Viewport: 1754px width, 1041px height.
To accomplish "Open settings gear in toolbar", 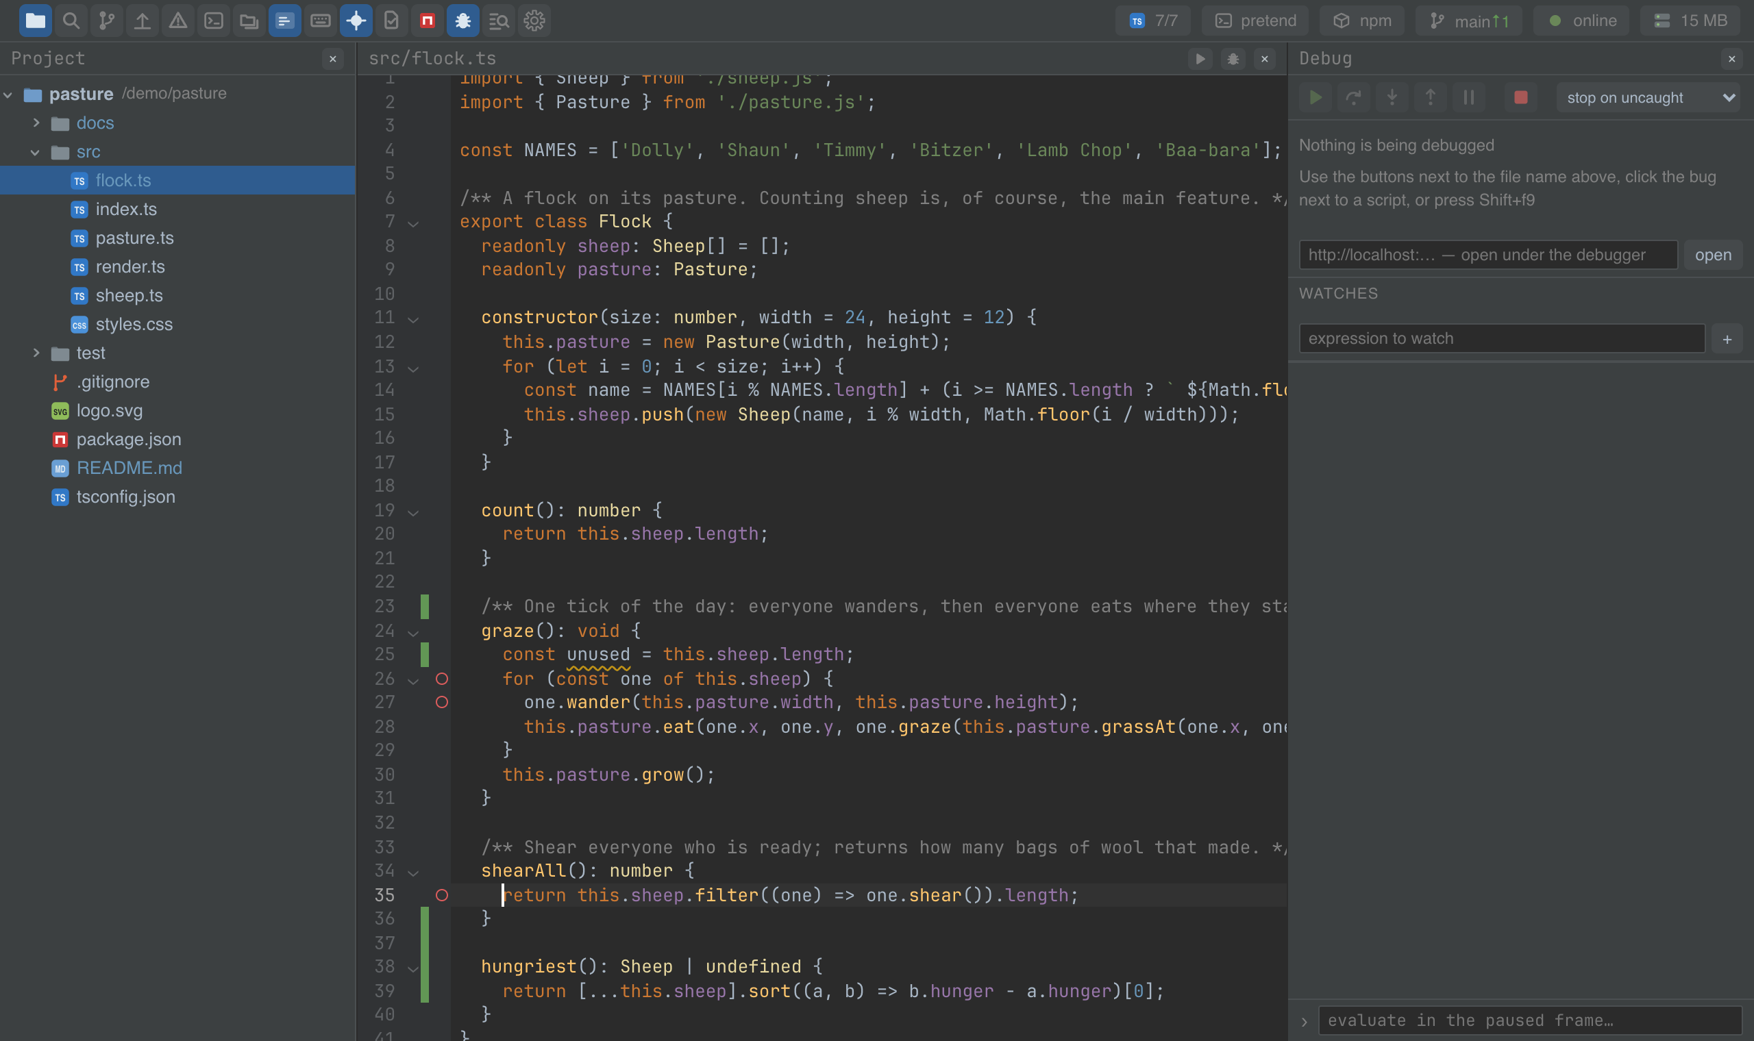I will pos(534,21).
